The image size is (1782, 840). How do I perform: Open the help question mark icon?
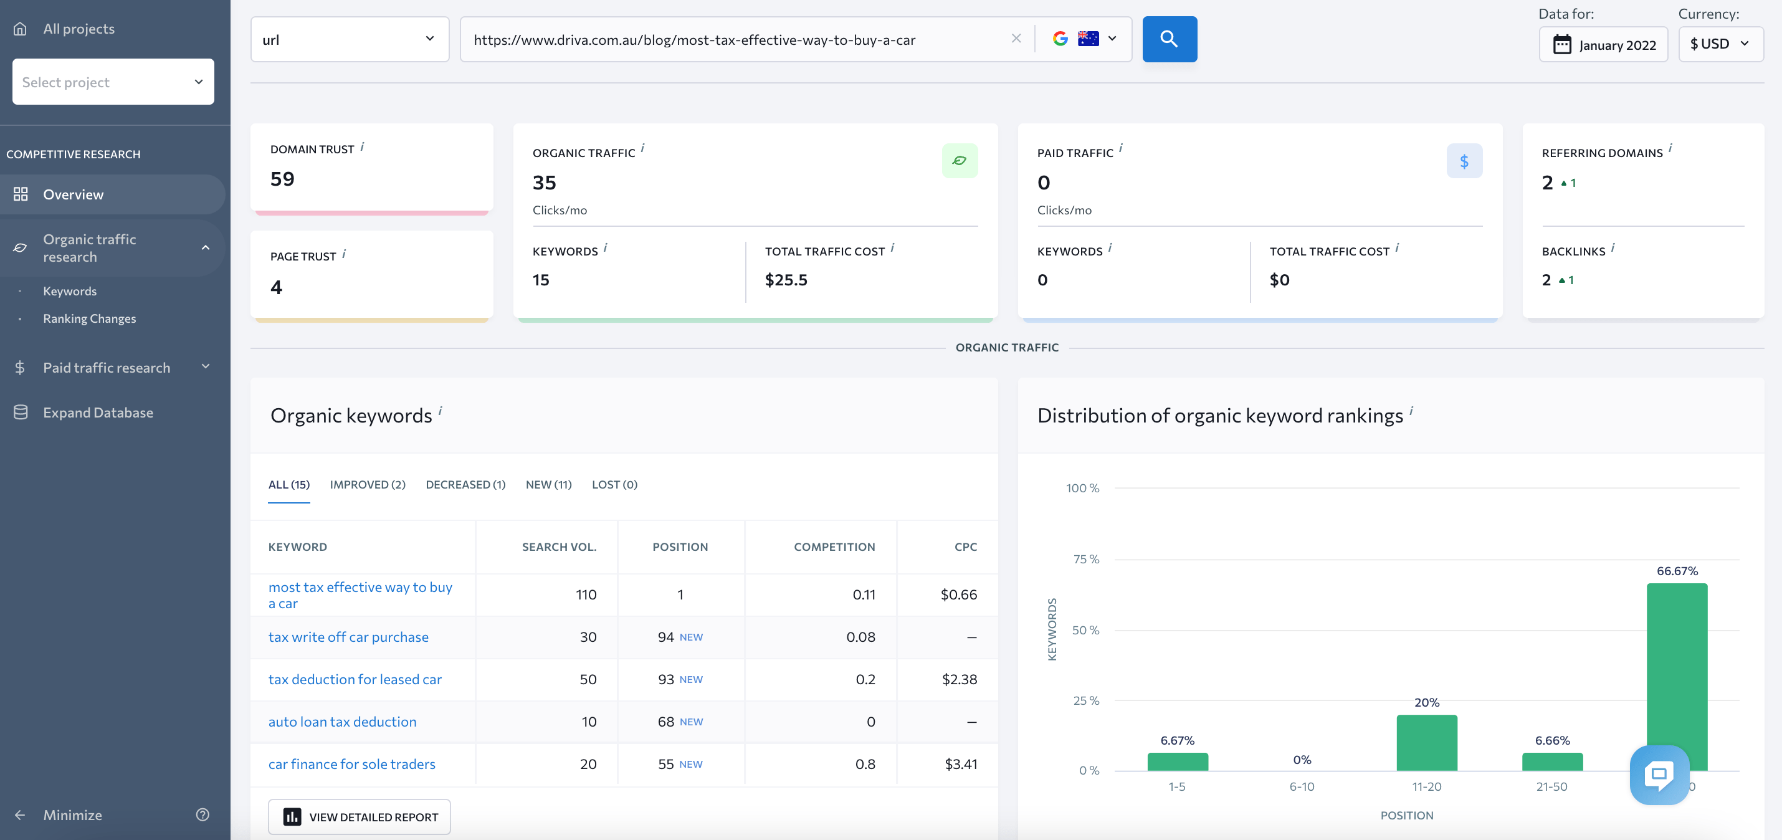pyautogui.click(x=202, y=814)
